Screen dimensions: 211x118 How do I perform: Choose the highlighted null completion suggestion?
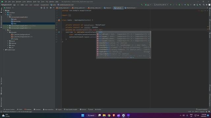pos(123,32)
